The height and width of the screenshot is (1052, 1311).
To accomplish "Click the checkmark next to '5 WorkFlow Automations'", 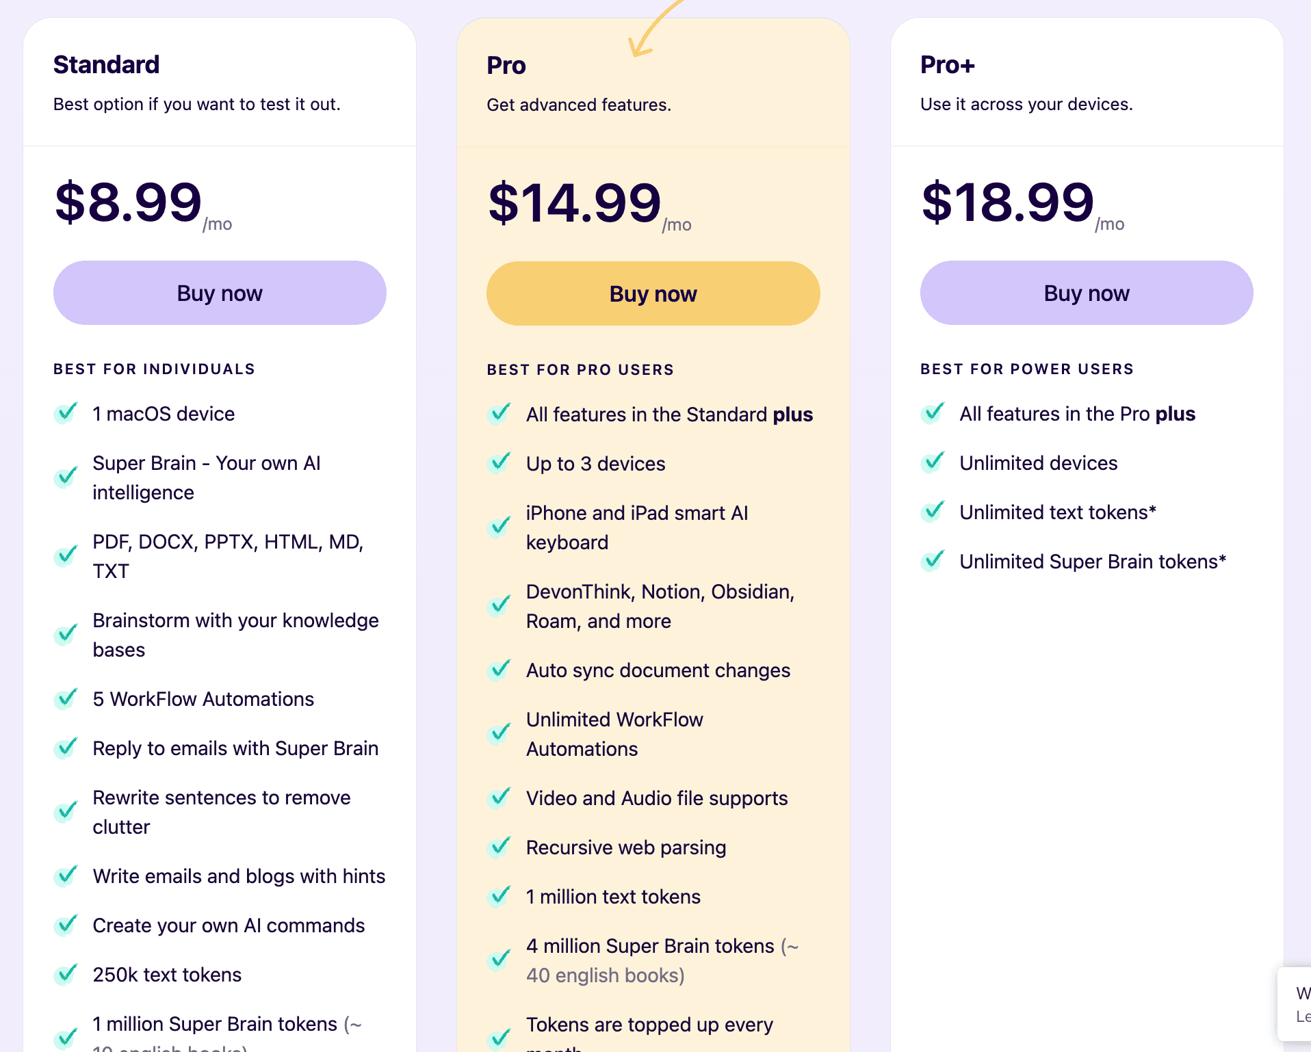I will 66,699.
